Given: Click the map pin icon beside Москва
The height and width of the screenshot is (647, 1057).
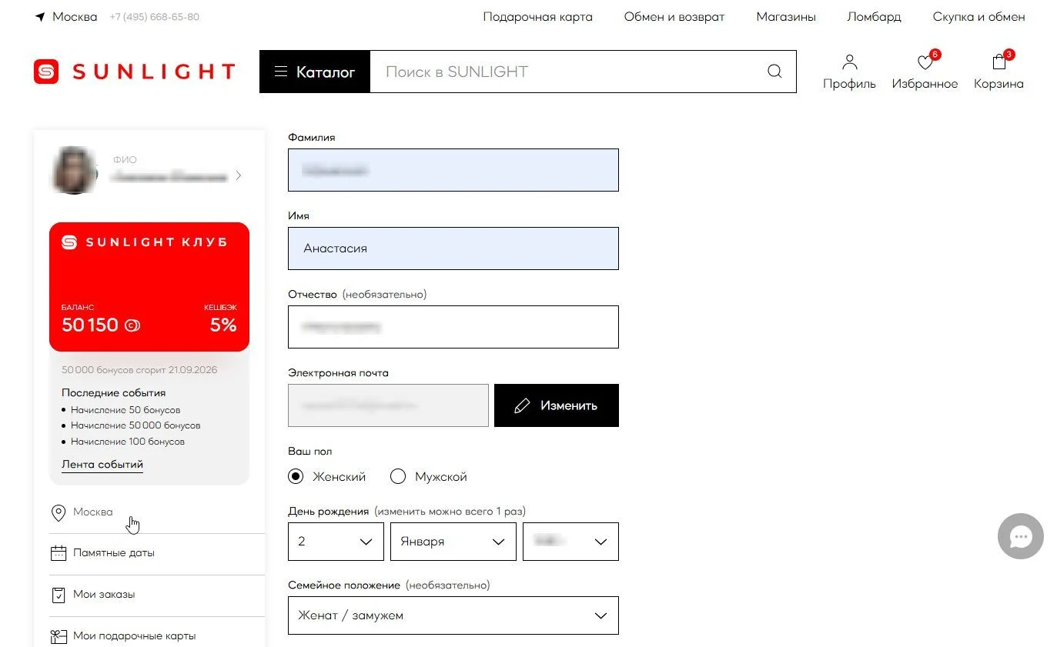Looking at the screenshot, I should [58, 512].
